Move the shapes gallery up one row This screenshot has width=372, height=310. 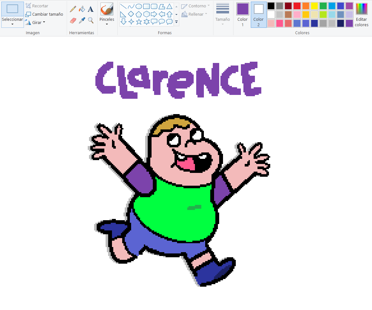(176, 6)
